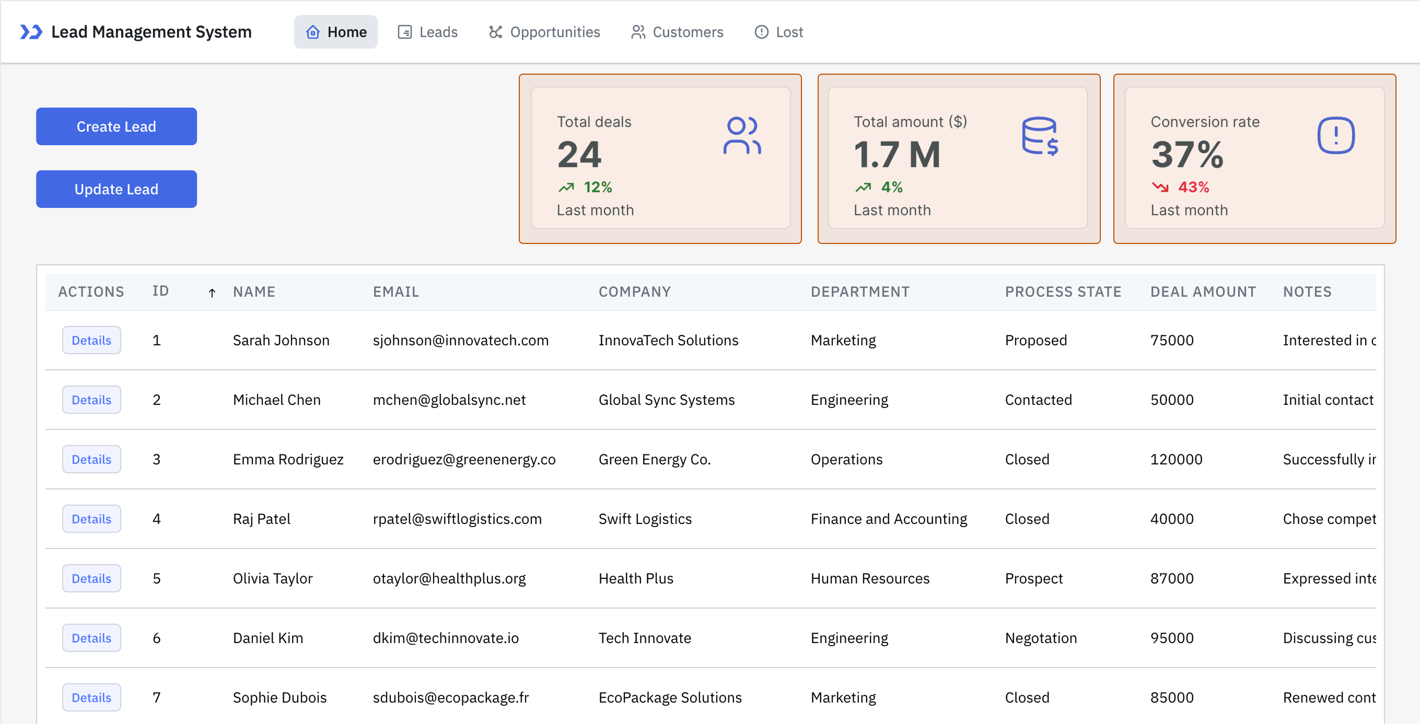Click the people icon in Total deals card
1420x724 pixels.
point(742,135)
